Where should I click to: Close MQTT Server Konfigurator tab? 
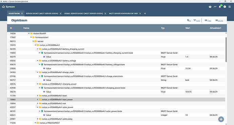(x=140, y=14)
